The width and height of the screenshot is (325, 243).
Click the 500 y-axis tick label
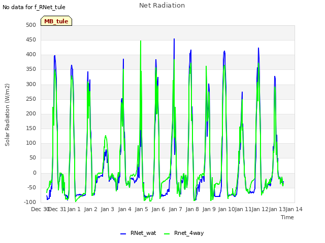[31, 25]
